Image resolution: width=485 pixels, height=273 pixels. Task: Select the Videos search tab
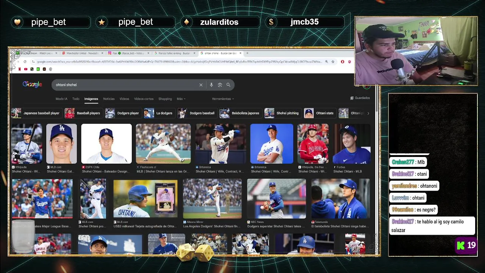[x=124, y=99]
